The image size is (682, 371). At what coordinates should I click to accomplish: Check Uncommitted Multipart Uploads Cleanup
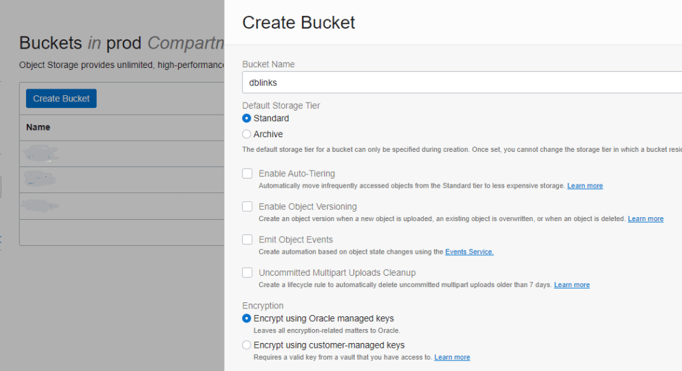247,272
